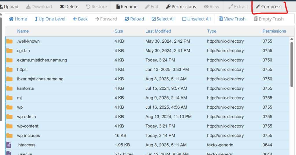Click the Back navigation button
296x155 pixels.
coord(80,19)
